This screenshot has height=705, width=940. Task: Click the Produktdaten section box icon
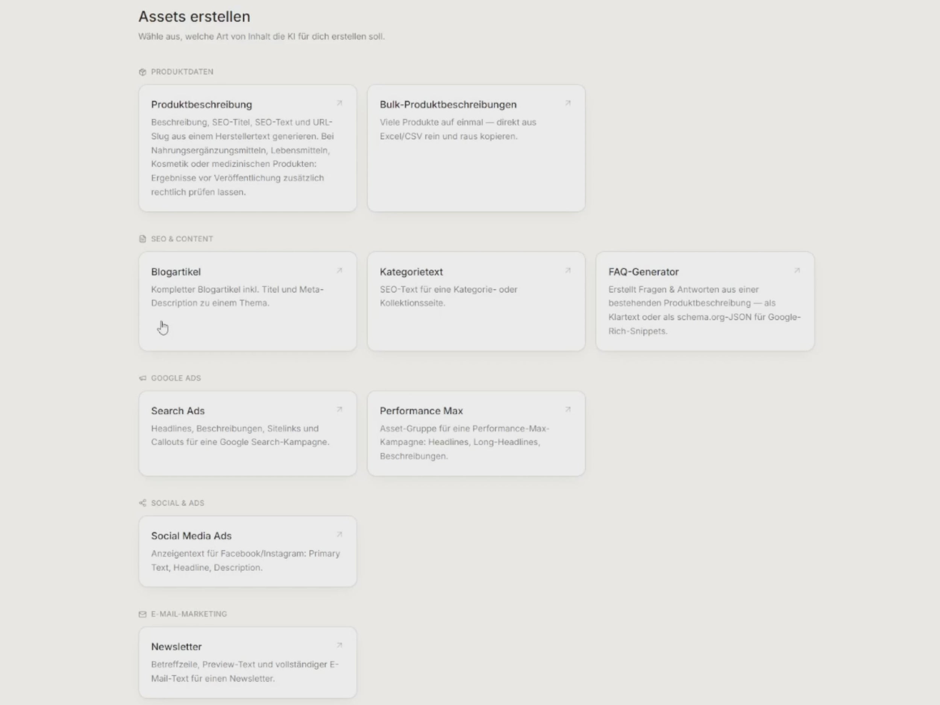pos(143,72)
